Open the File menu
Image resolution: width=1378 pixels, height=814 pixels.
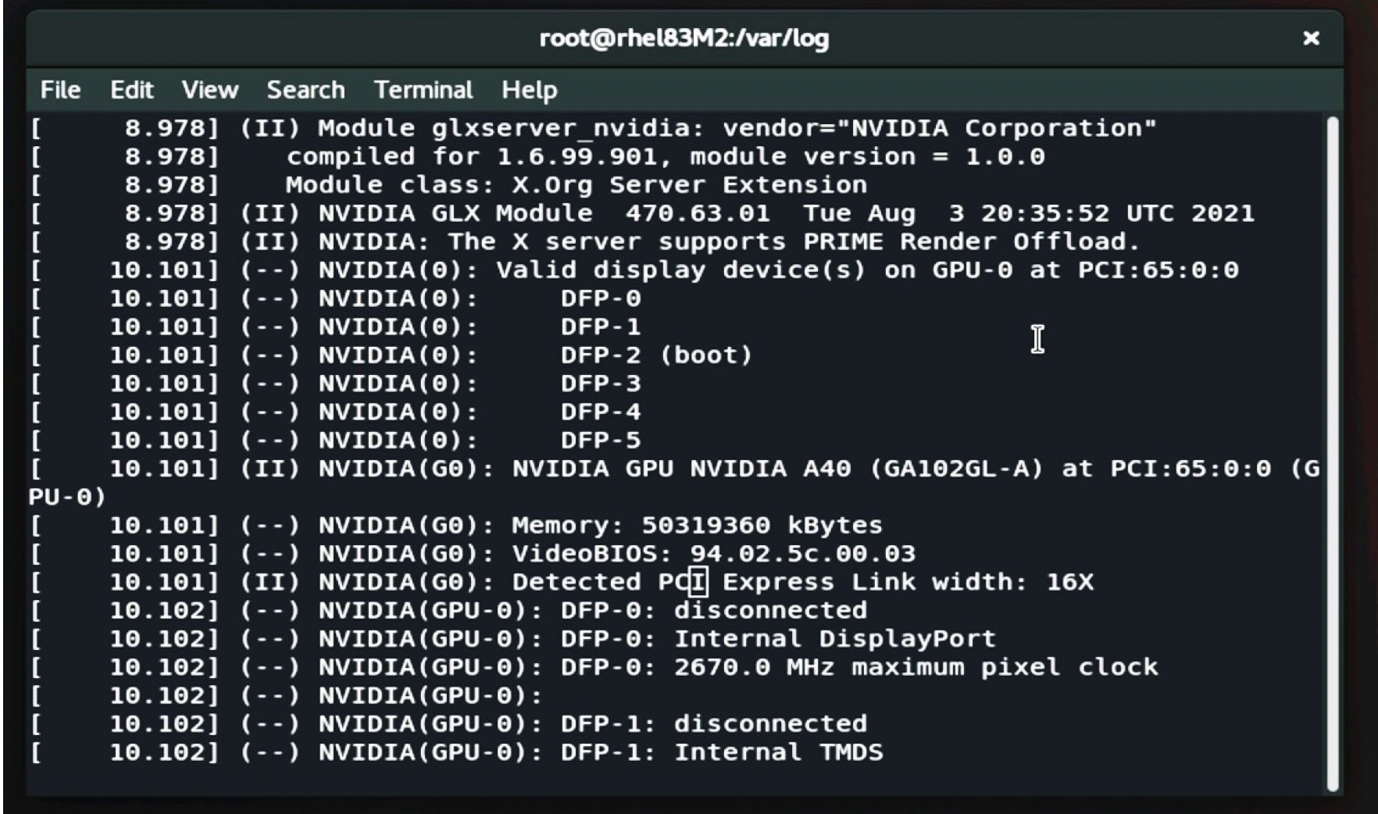60,90
